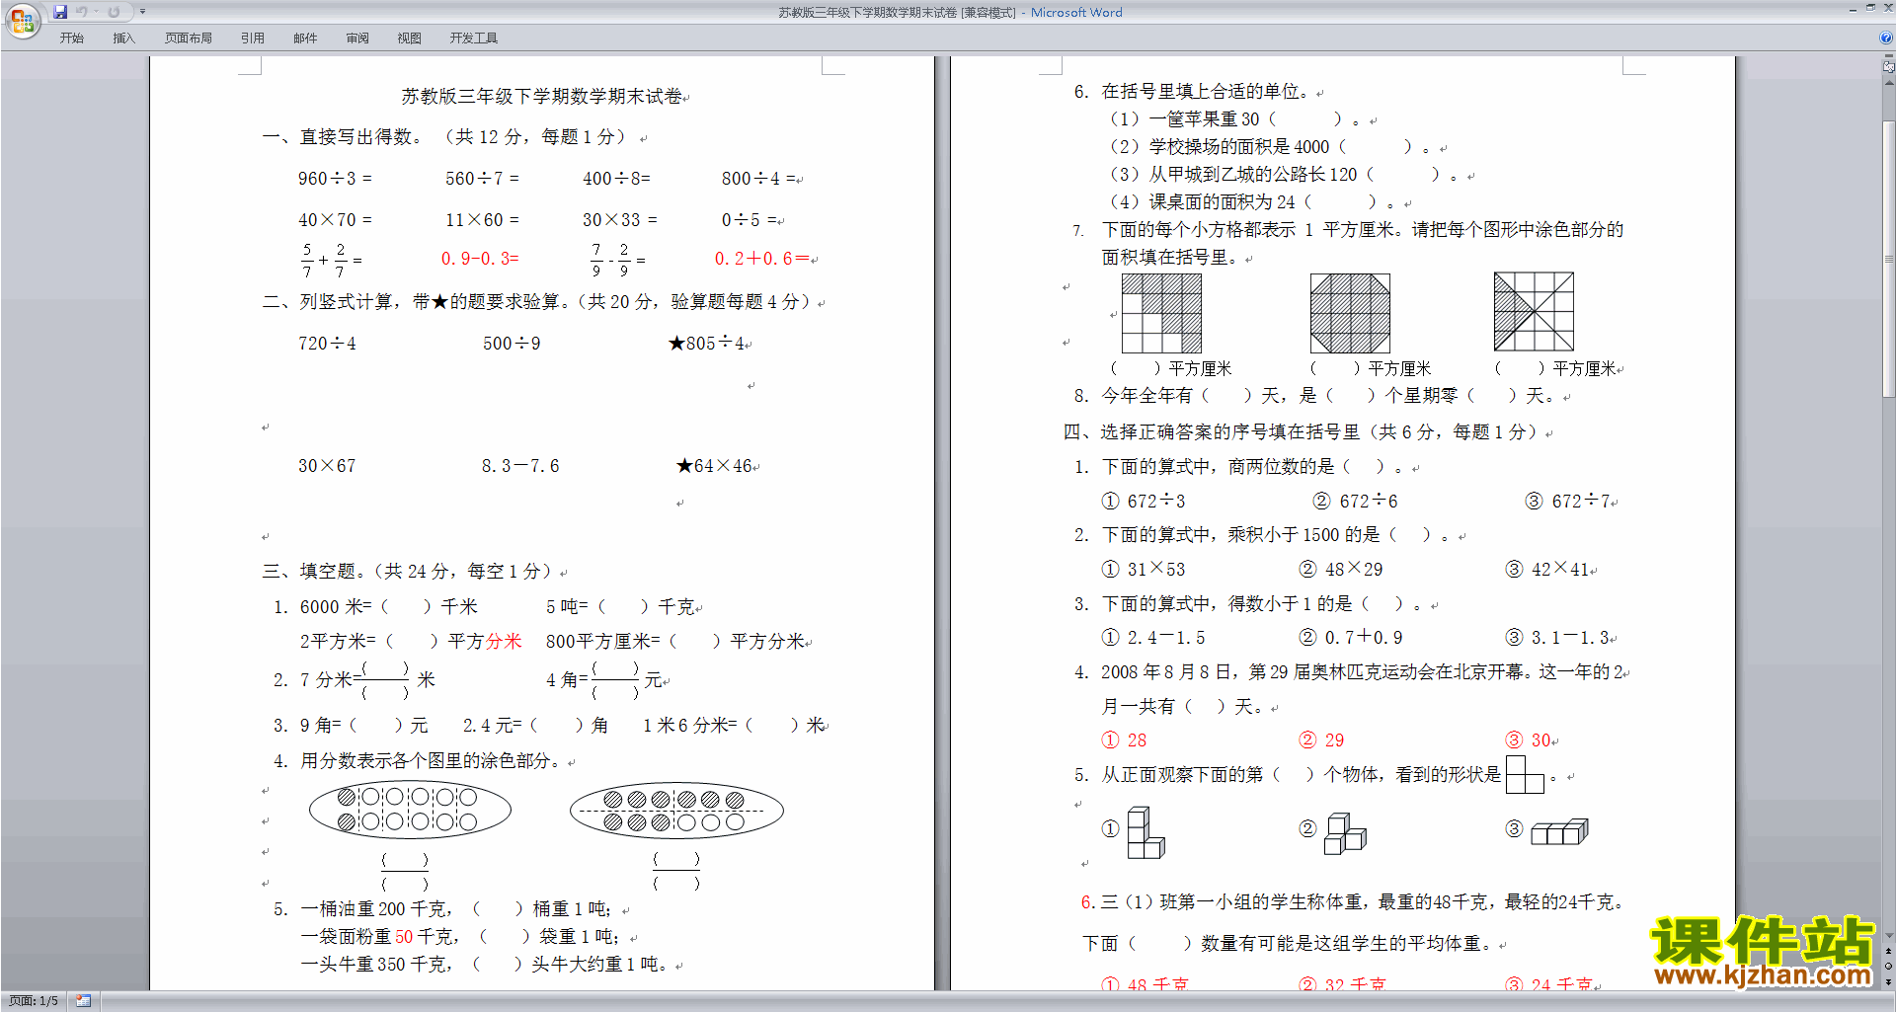Viewport: 1896px width, 1012px height.
Task: Click the Next Page double-arrow button
Action: [x=1888, y=981]
